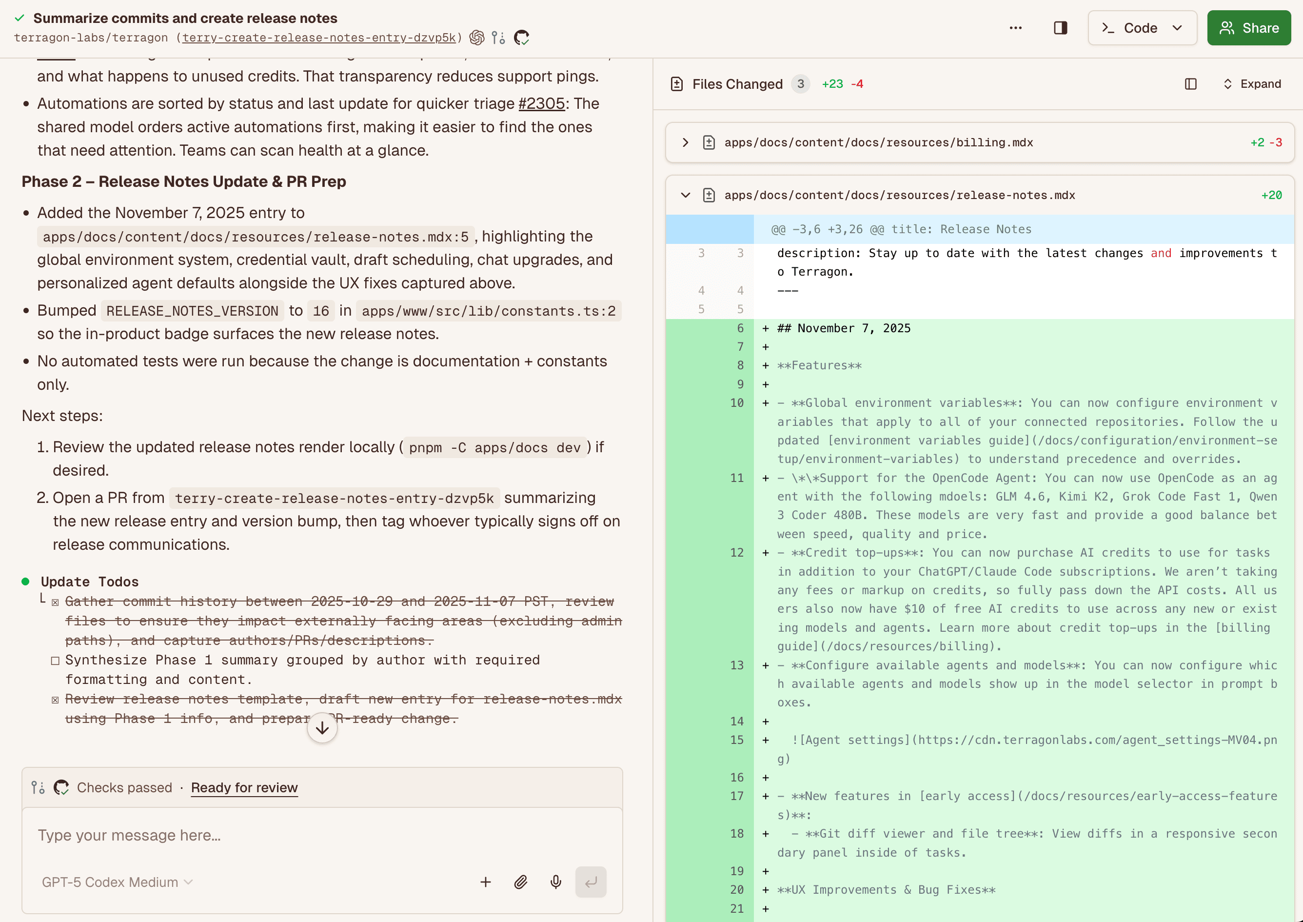
Task: Click the GitHub checks status icon in header
Action: coord(521,38)
